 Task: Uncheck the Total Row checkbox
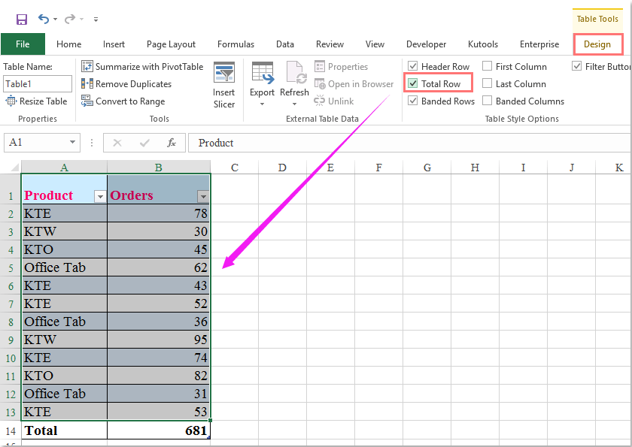click(413, 83)
